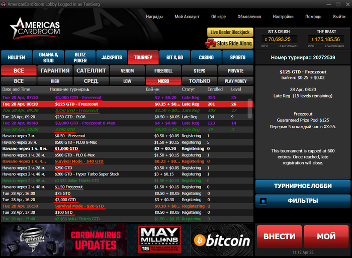Select the PLAY MONEY filter
This screenshot has width=352, height=258.
click(x=236, y=81)
